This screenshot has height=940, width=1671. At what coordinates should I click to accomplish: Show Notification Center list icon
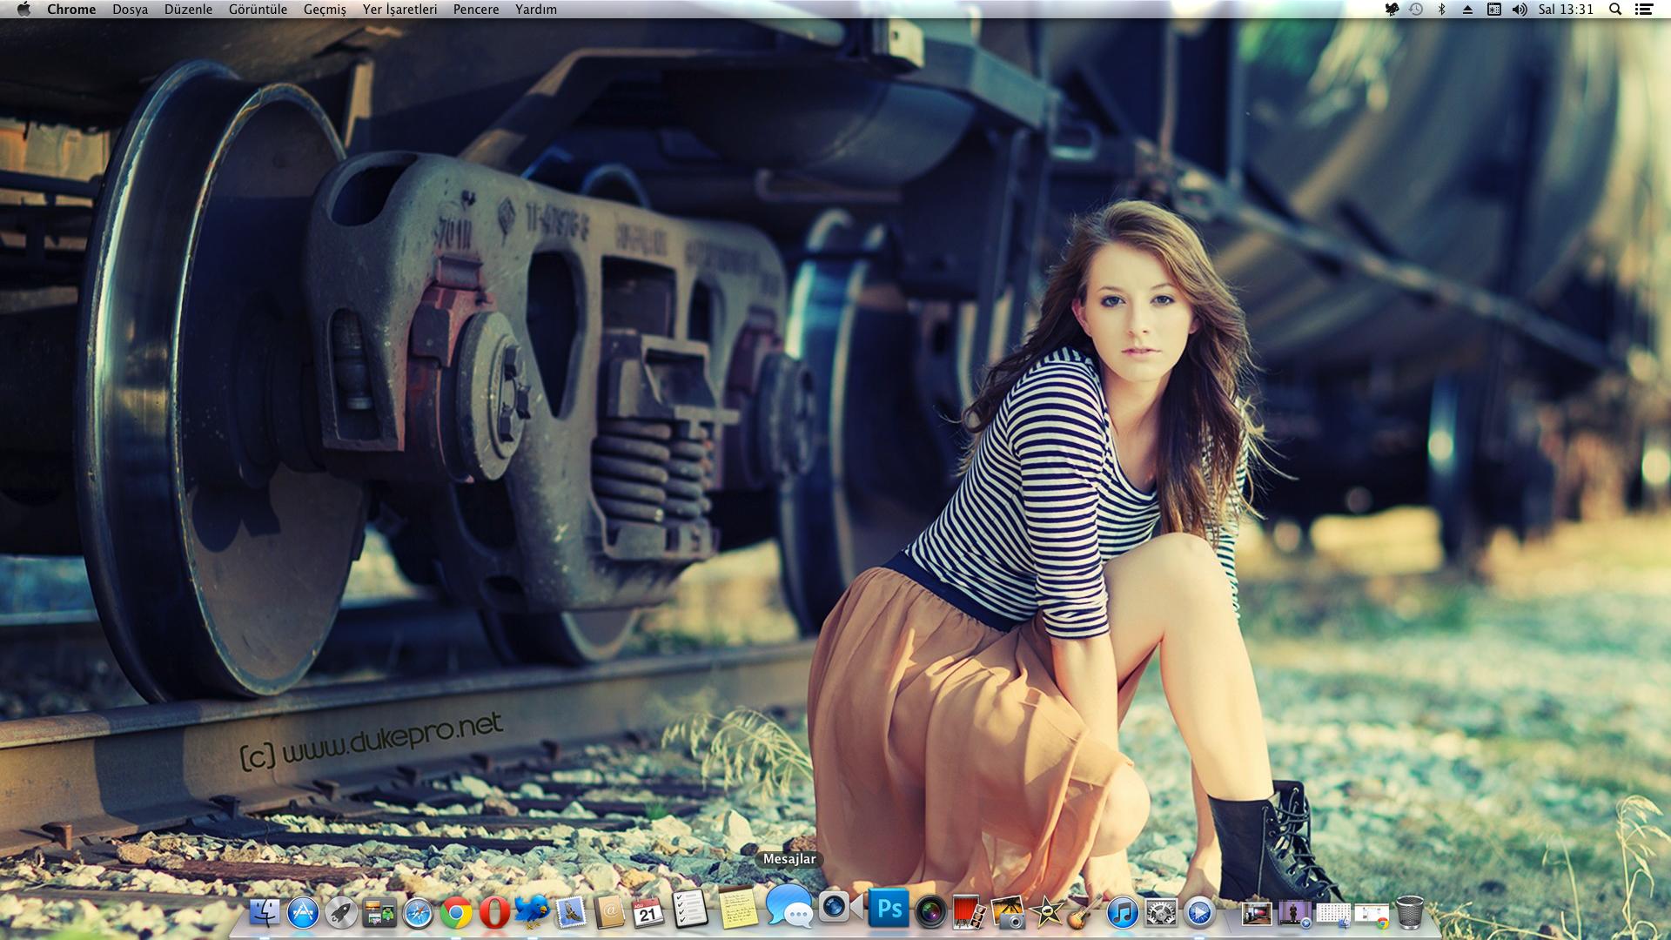[1645, 10]
